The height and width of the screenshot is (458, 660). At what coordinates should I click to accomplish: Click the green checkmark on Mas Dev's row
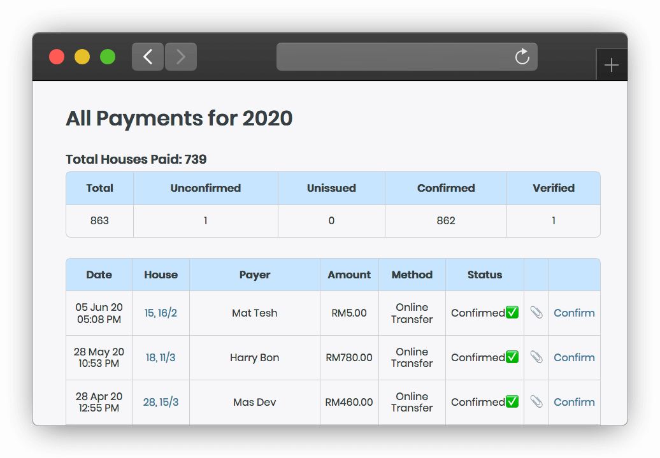511,401
